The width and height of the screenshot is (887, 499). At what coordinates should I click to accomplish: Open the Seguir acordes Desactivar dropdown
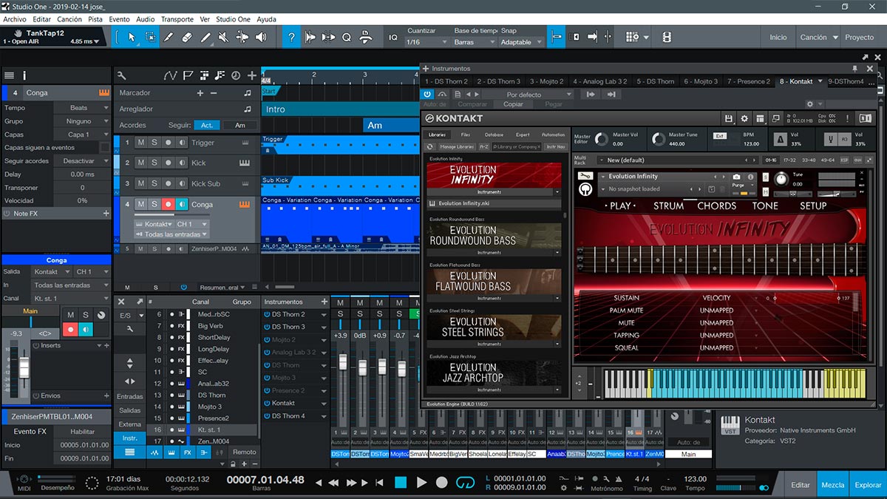tap(82, 161)
